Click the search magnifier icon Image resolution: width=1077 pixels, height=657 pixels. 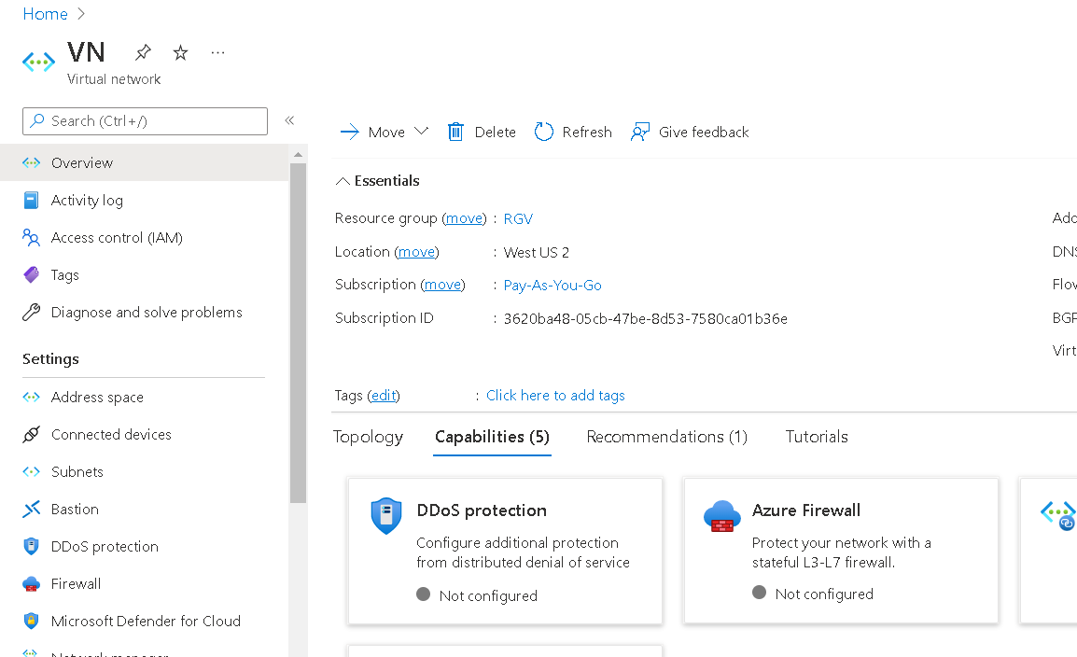37,120
